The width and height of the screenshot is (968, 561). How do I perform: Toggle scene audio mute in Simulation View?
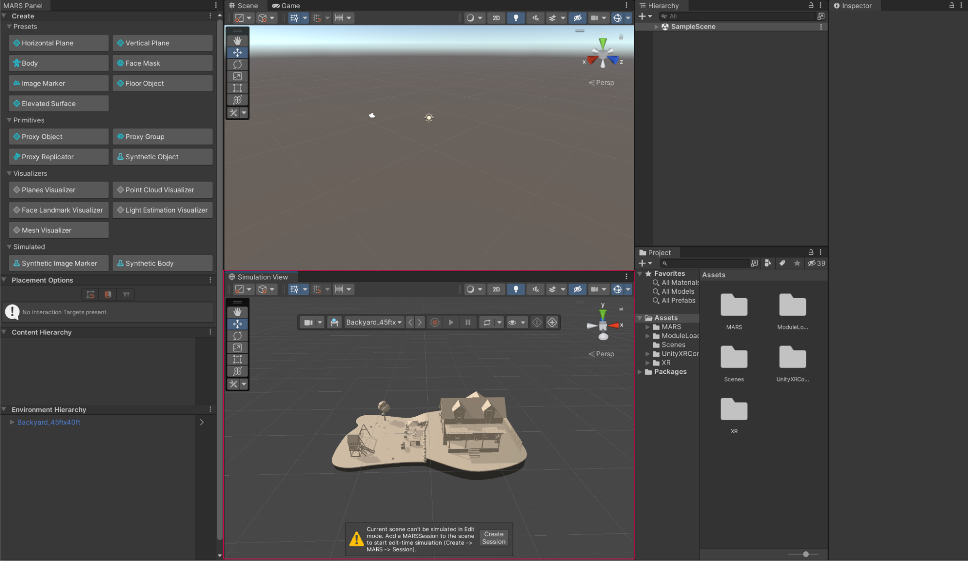coord(536,289)
